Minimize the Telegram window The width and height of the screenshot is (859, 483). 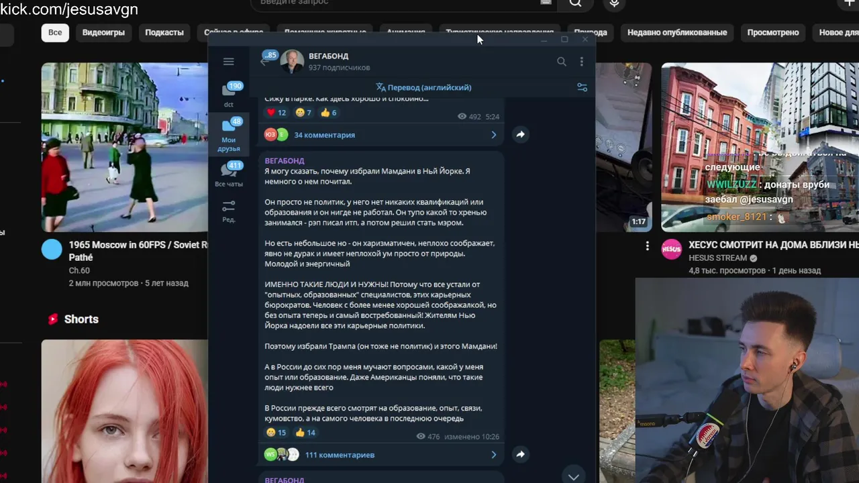pos(544,40)
